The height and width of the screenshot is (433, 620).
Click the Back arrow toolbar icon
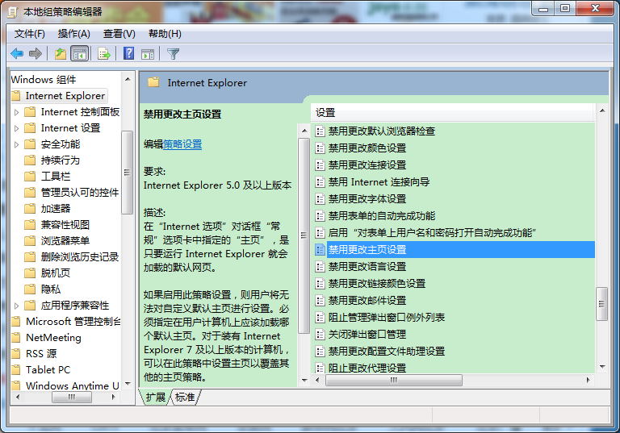point(17,53)
